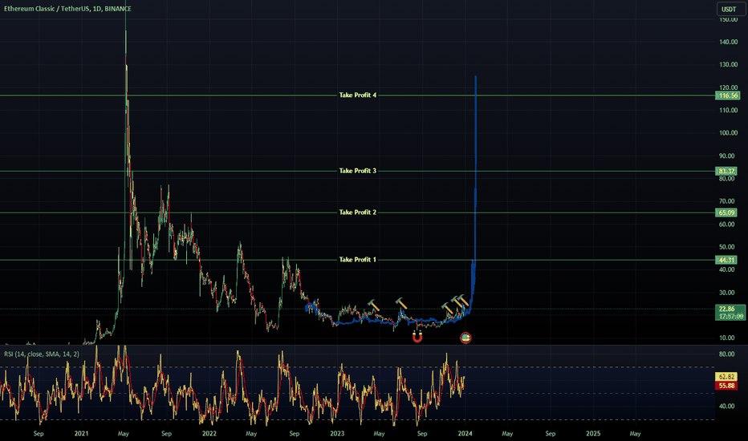
Task: Select the Take Profit 4 line label
Action: tap(358, 95)
